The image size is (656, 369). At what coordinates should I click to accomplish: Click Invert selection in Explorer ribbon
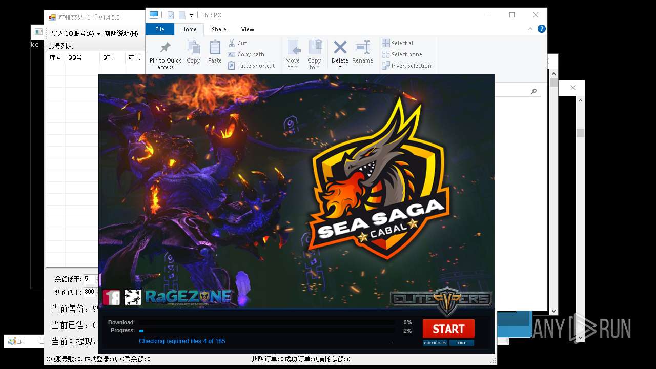tap(406, 66)
